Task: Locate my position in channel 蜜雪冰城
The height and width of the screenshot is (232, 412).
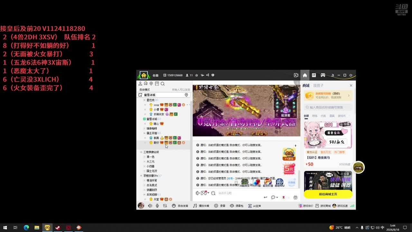Action: point(186,95)
